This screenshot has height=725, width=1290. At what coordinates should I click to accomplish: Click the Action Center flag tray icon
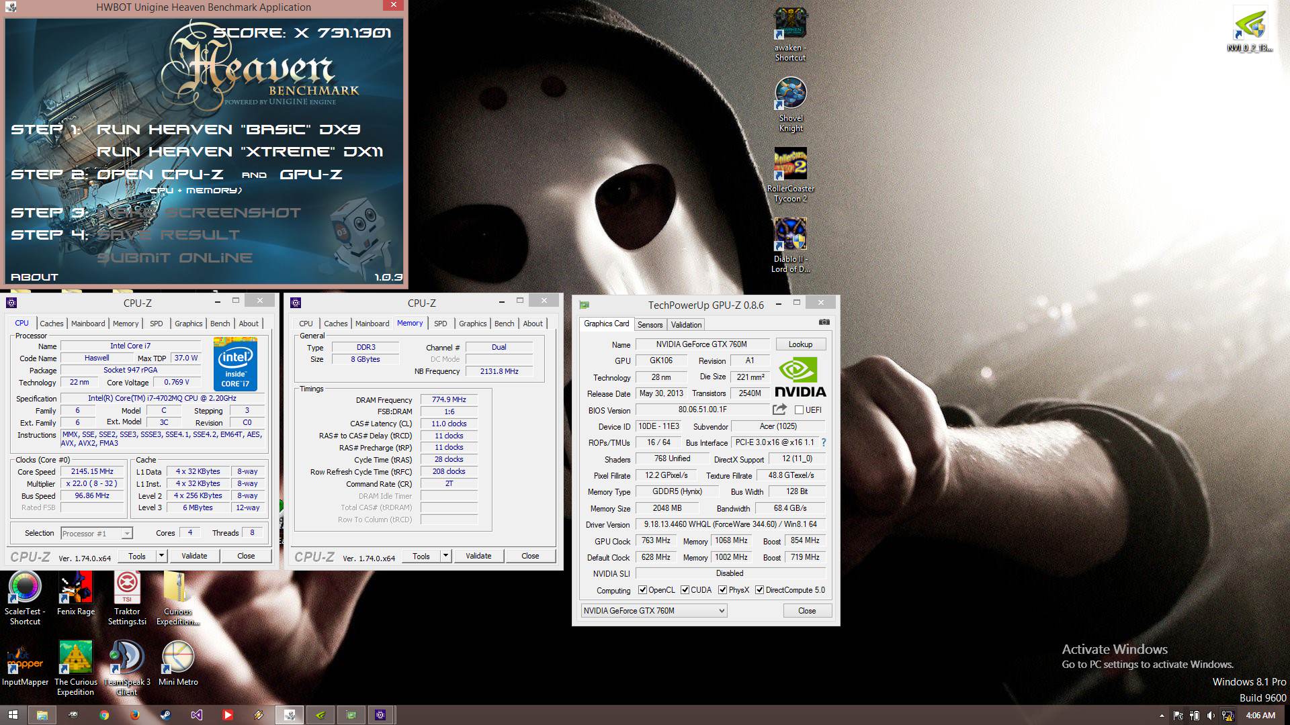1179,716
